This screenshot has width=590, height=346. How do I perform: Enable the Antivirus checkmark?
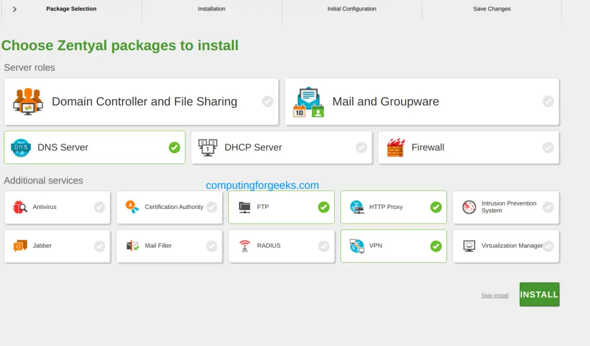(99, 207)
